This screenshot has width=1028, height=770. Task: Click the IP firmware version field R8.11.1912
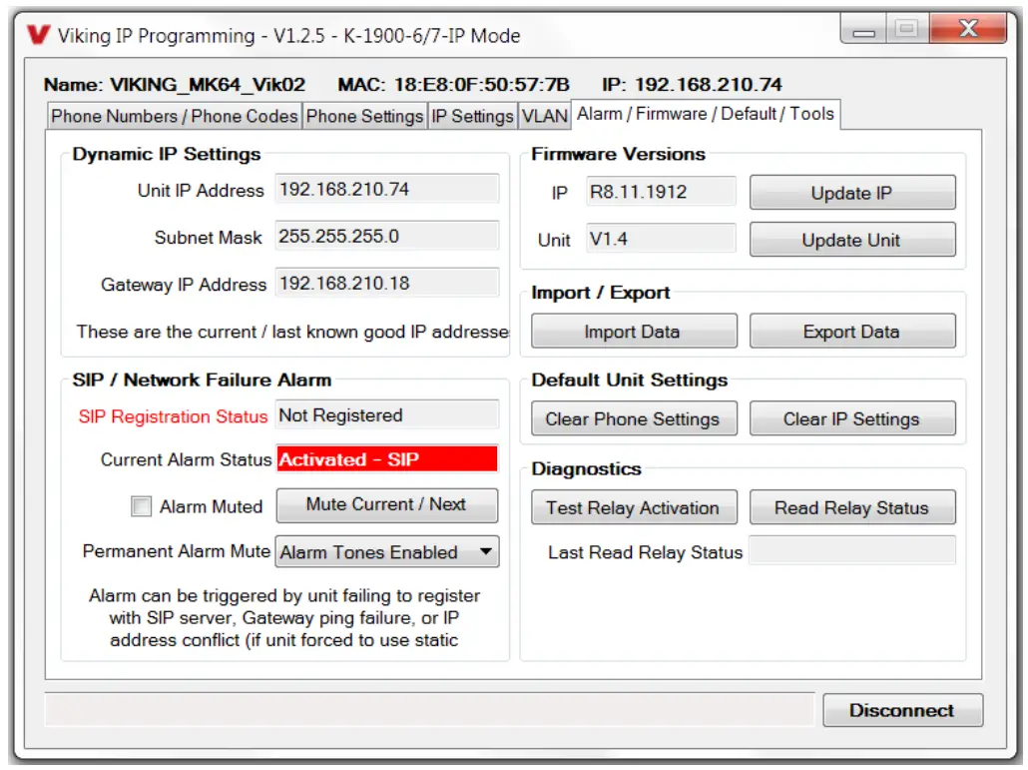[660, 192]
